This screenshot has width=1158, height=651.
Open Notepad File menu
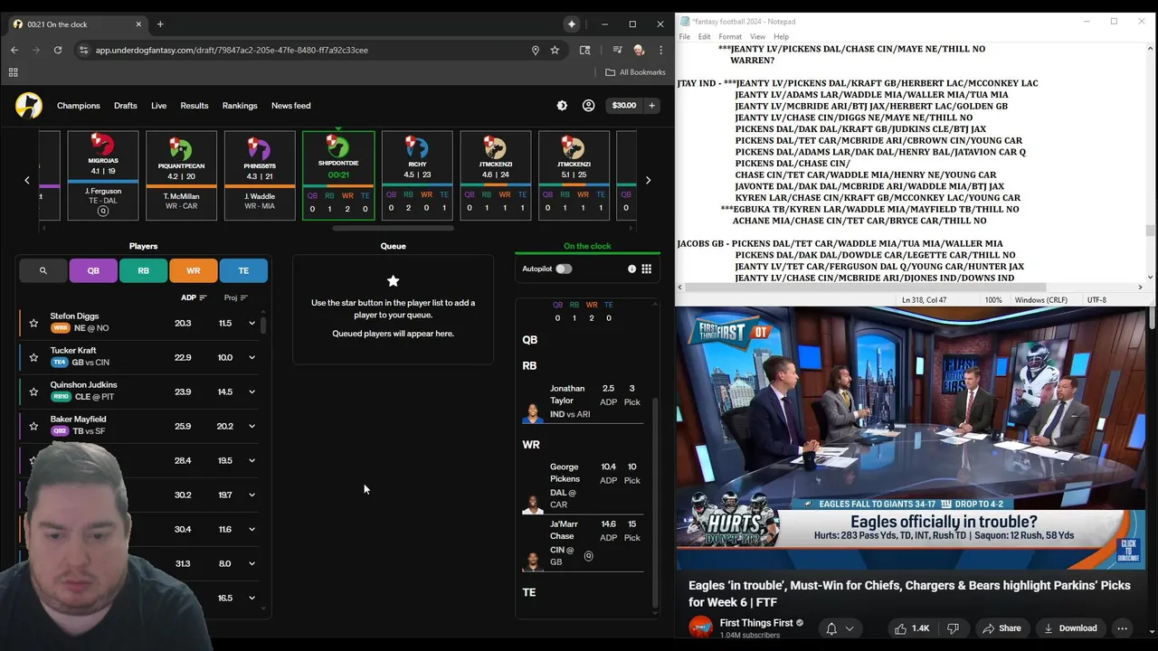(685, 37)
